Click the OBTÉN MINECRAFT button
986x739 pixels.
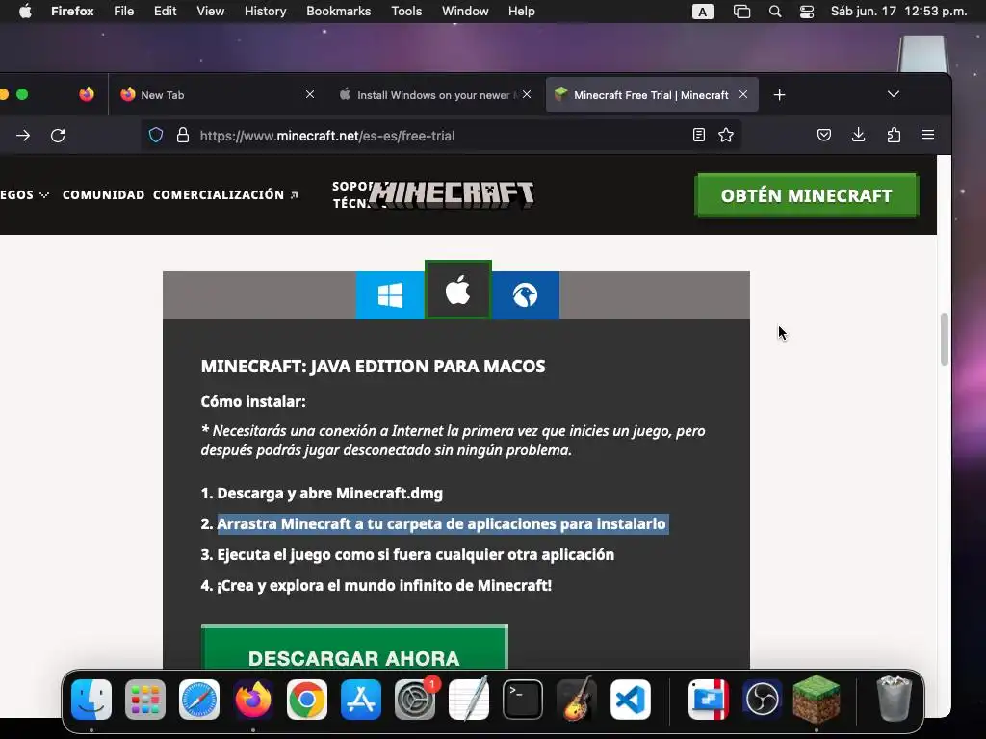click(x=806, y=195)
